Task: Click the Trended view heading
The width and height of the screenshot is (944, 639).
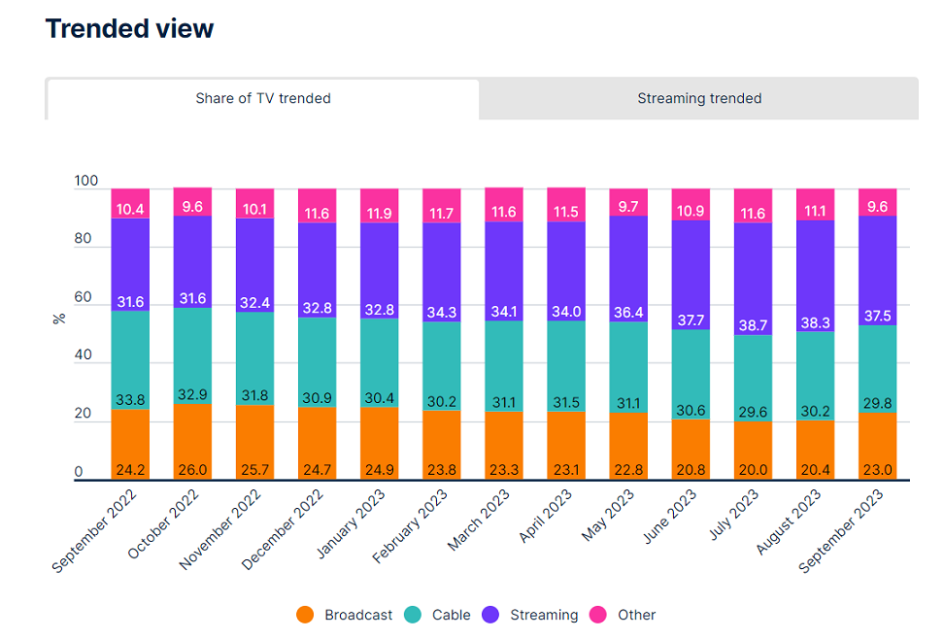Action: coord(129,29)
